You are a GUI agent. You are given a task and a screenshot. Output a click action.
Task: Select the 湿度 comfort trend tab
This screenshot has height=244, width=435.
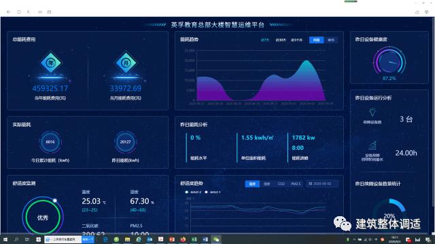click(x=266, y=184)
